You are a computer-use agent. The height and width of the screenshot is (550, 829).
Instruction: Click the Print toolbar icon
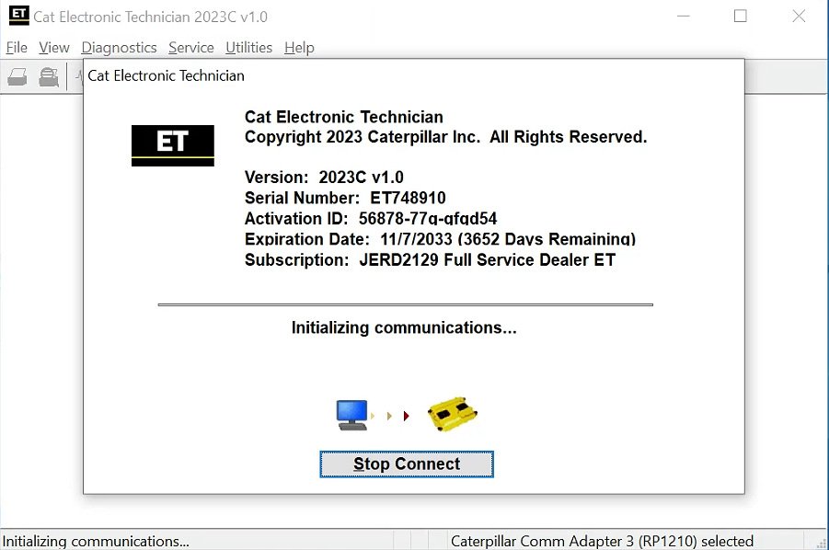tap(17, 77)
